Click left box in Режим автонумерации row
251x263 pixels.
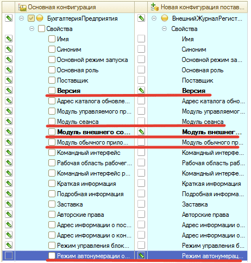[9, 256]
